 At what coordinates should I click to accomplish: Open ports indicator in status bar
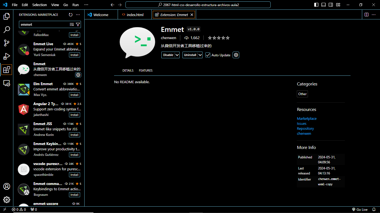click(x=34, y=210)
